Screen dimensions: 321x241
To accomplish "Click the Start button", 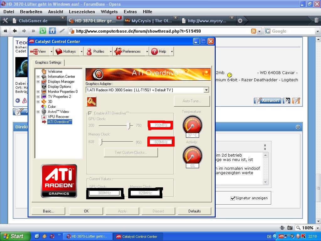I will pos(15,236).
